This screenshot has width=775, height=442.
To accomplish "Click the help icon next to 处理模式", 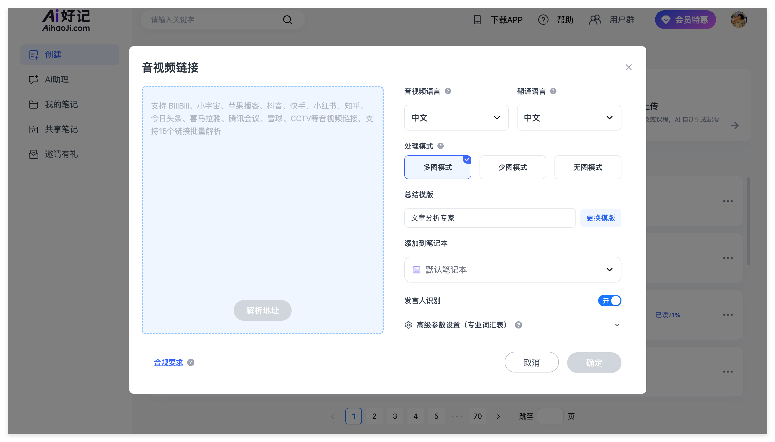I will [x=440, y=146].
